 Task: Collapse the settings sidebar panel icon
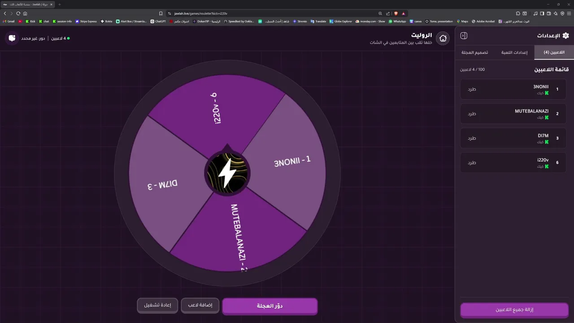(464, 35)
